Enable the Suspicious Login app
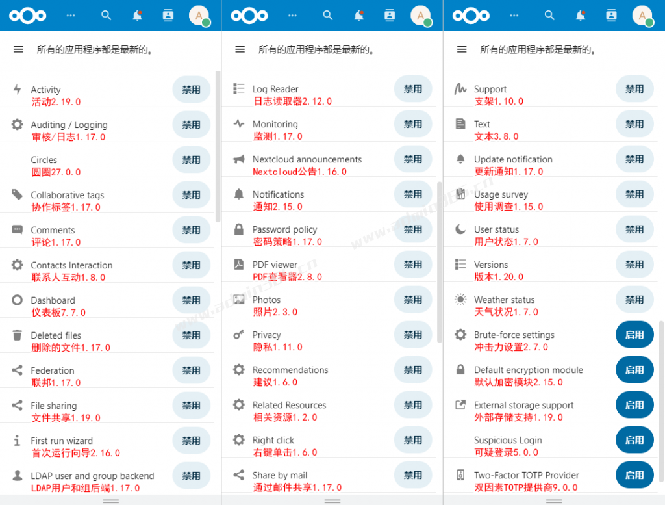Image resolution: width=665 pixels, height=505 pixels. click(634, 440)
